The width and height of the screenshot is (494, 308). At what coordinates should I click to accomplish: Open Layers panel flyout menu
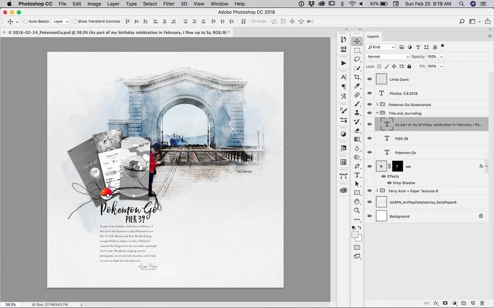[490, 36]
